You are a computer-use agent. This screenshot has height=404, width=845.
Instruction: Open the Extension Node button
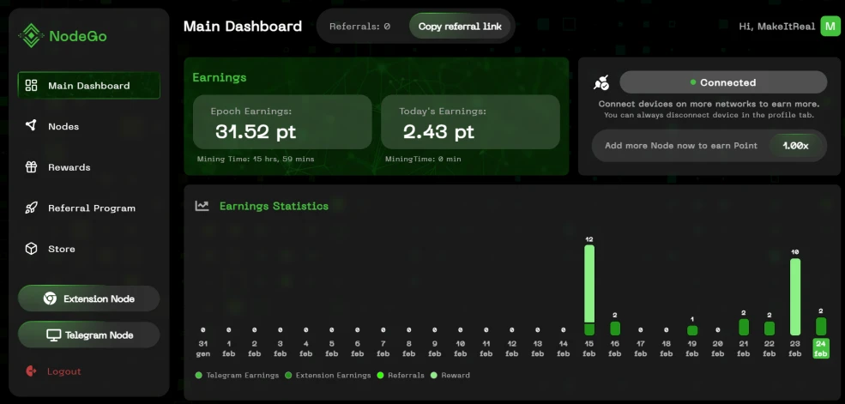[x=89, y=298]
